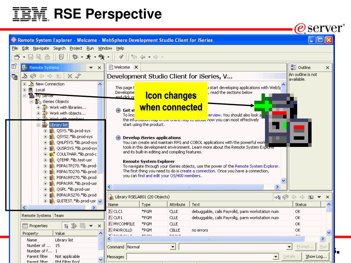The height and width of the screenshot is (263, 351).
Task: Click the Develop iSeries applications arrow icon
Action: point(118,138)
